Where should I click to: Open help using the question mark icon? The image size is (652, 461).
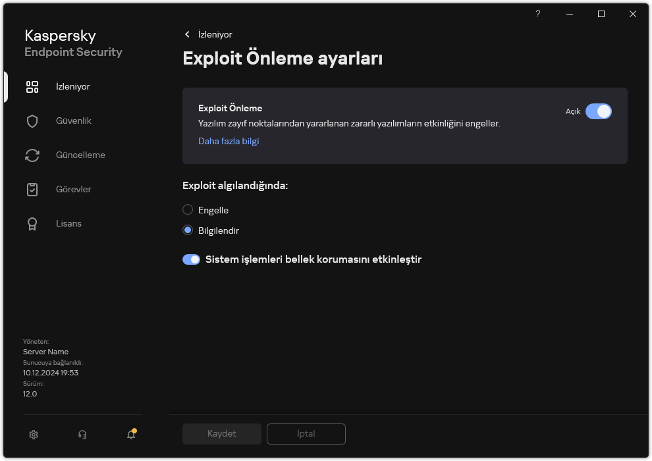pyautogui.click(x=537, y=14)
